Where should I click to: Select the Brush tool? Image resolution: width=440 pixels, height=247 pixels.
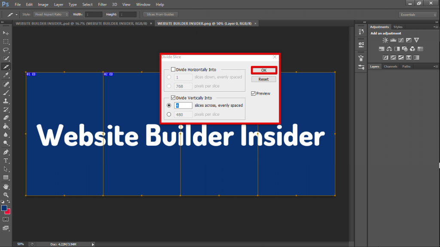(x=6, y=92)
